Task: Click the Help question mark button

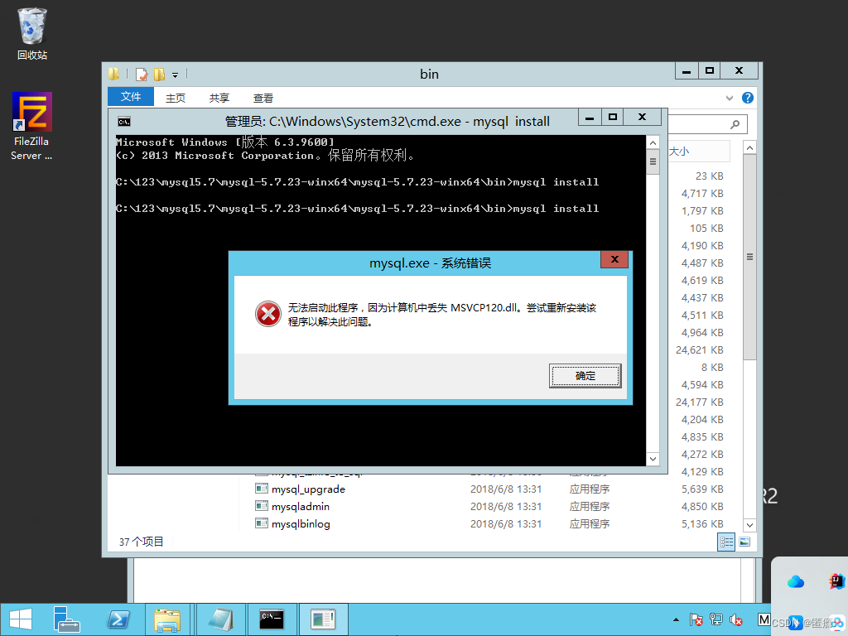Action: click(748, 97)
